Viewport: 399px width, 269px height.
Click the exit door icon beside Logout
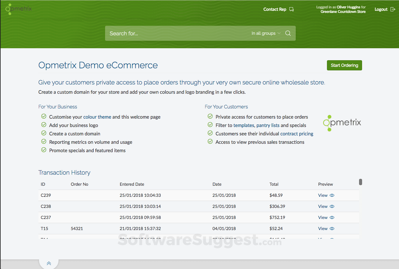(394, 9)
